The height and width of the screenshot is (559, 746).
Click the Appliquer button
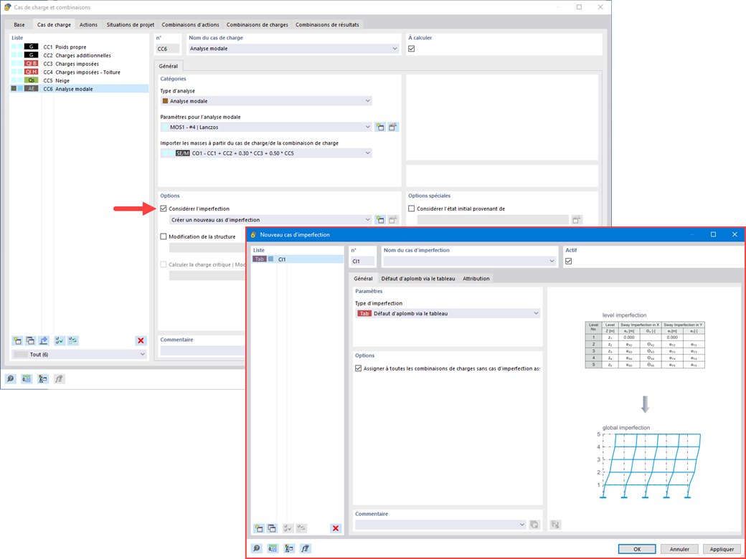[721, 548]
